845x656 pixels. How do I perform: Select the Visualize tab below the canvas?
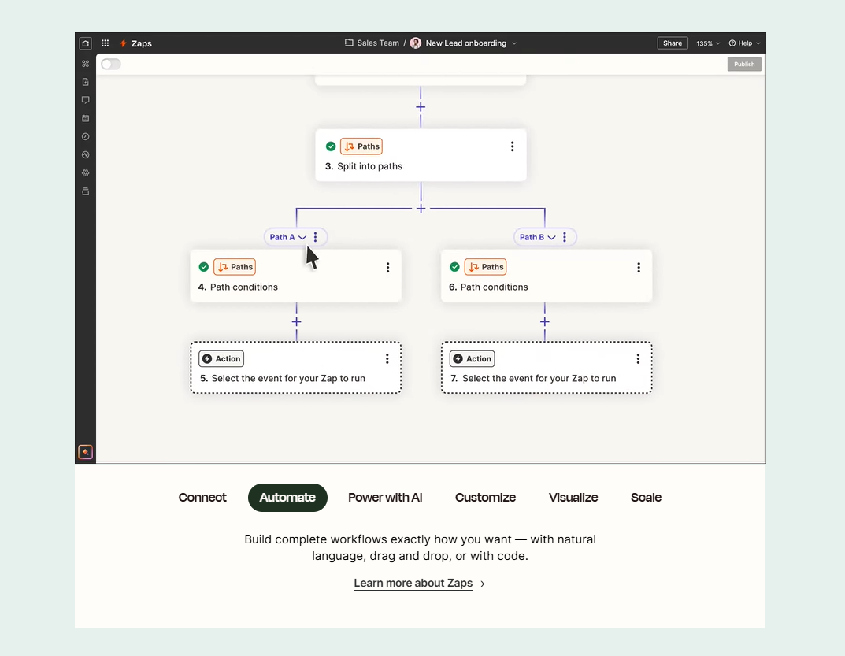[x=573, y=498]
